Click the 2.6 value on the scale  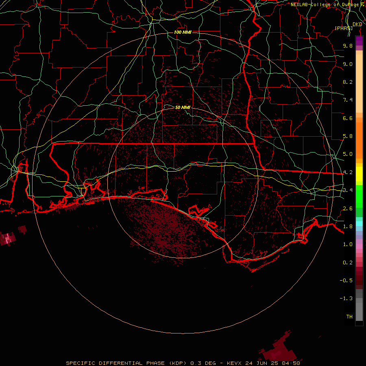348,209
